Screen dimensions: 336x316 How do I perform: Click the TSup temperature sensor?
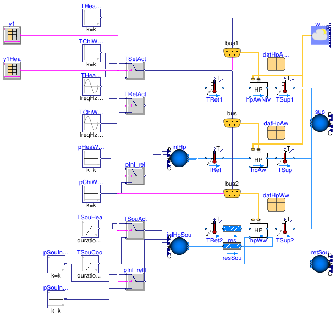(285, 158)
